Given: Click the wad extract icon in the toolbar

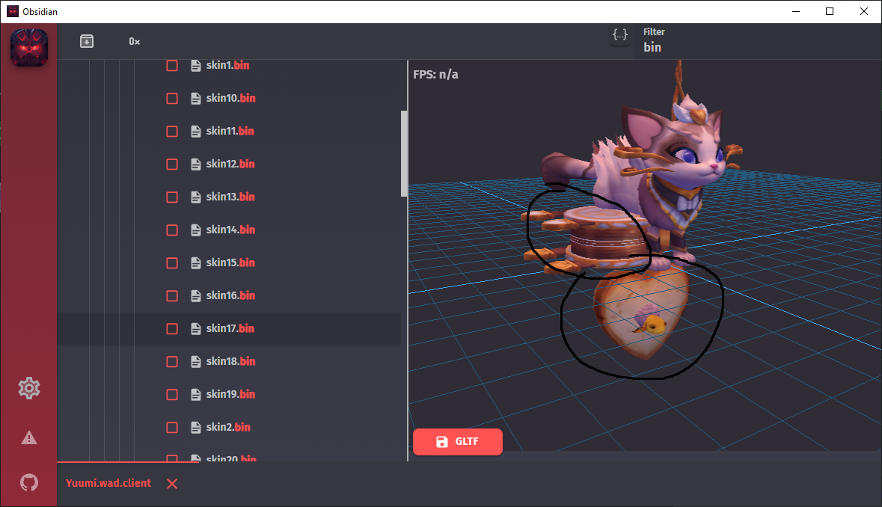Looking at the screenshot, I should pos(87,41).
